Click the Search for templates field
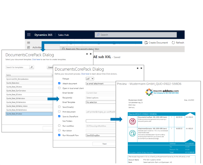The width and height of the screenshot is (203, 165). point(18,67)
